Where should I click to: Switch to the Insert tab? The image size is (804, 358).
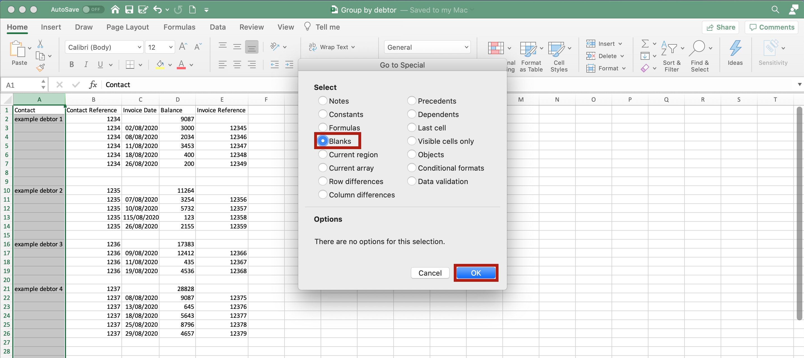[x=51, y=27]
